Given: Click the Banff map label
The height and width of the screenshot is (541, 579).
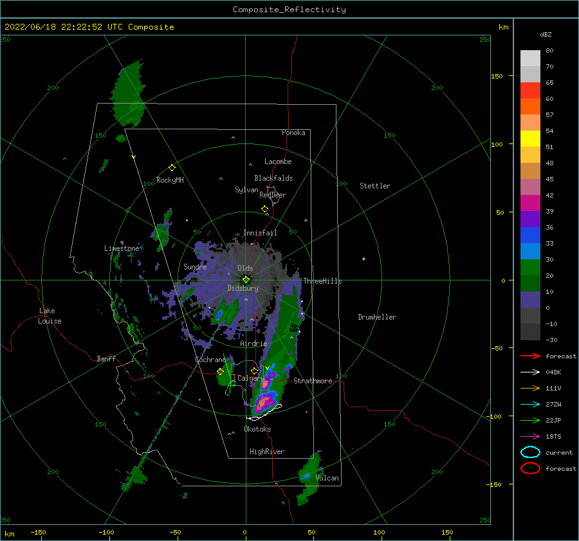Looking at the screenshot, I should click(x=106, y=358).
